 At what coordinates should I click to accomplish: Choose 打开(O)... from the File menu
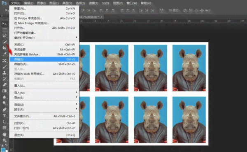[x=44, y=14]
